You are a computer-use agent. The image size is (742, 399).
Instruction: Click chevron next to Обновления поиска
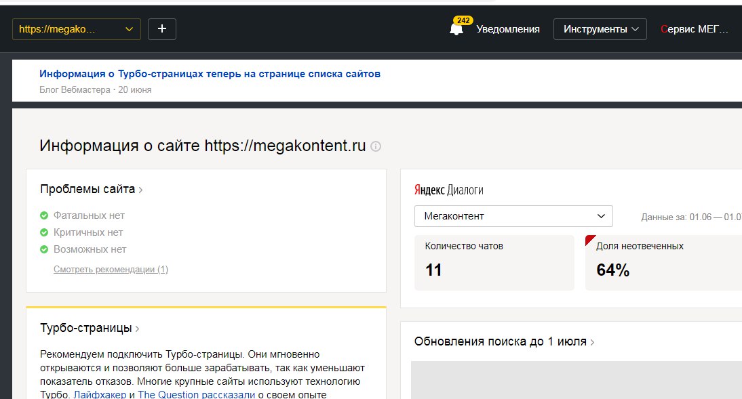pyautogui.click(x=592, y=342)
